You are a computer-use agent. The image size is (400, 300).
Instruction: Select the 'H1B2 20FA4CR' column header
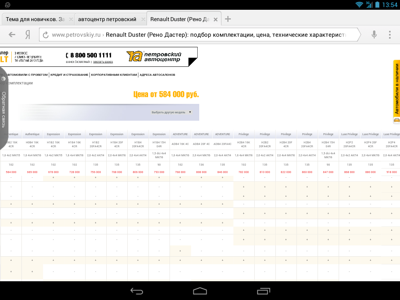point(96,145)
